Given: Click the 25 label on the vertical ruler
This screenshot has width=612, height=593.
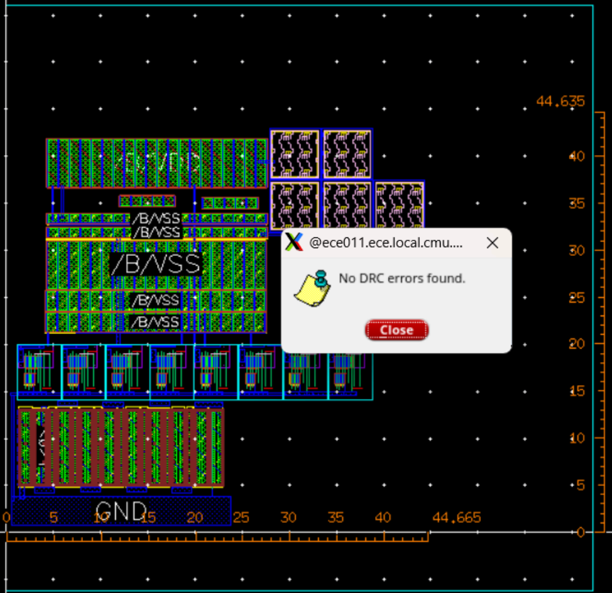Looking at the screenshot, I should [576, 297].
